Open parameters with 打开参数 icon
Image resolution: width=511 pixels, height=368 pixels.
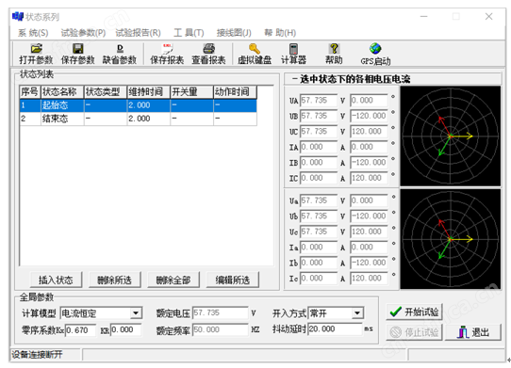click(36, 55)
